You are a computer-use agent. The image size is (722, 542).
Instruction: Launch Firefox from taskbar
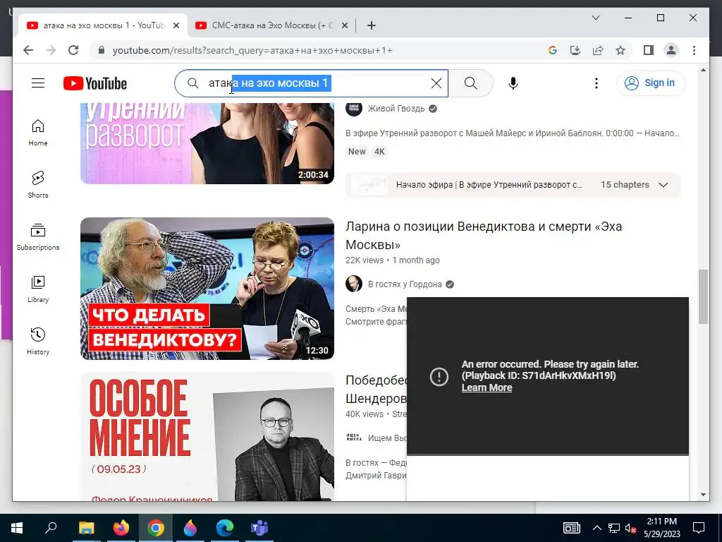[x=121, y=528]
